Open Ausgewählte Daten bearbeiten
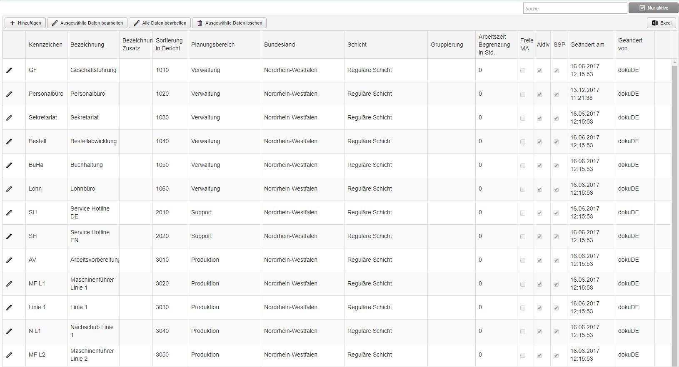 (x=87, y=23)
